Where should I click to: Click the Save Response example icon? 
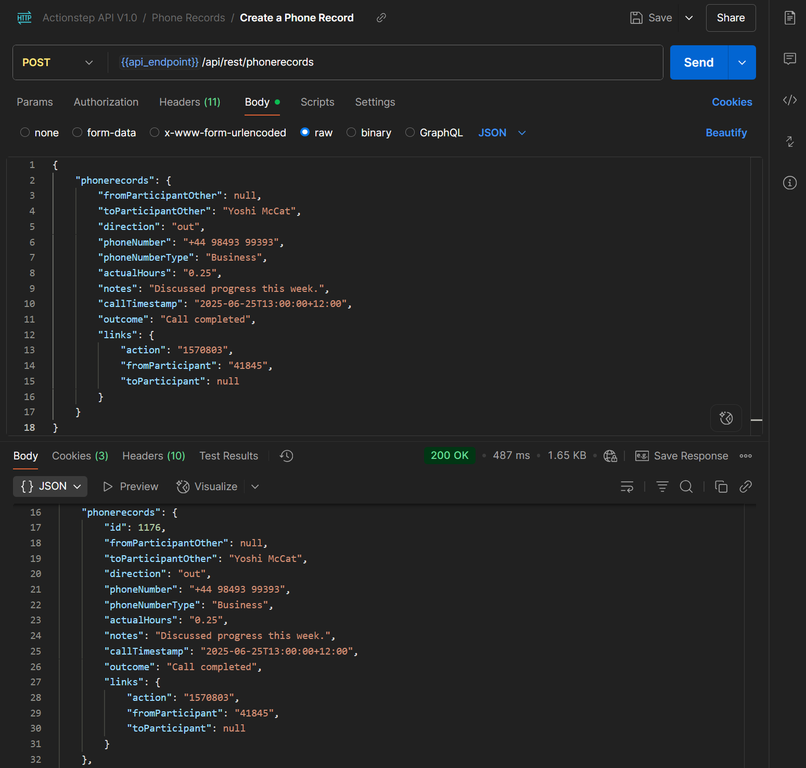(x=642, y=456)
